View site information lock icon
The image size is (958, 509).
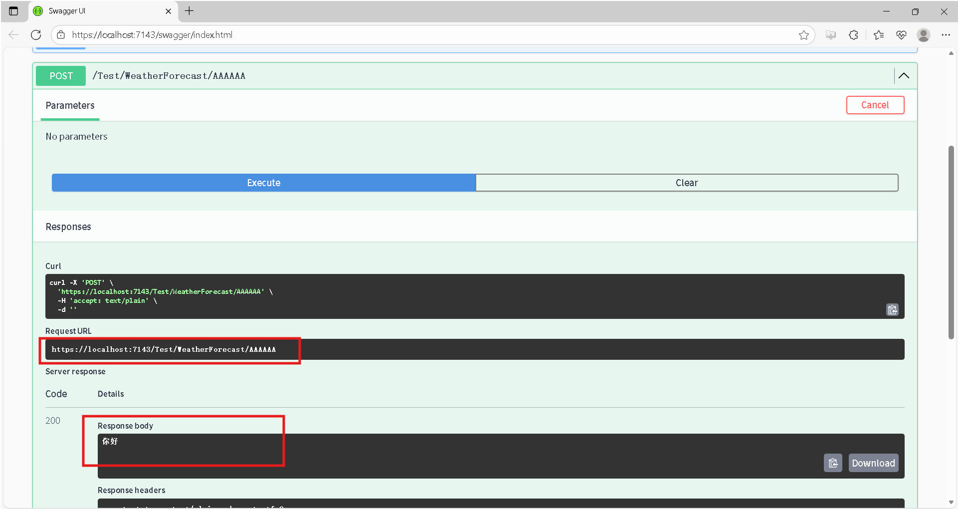click(61, 35)
